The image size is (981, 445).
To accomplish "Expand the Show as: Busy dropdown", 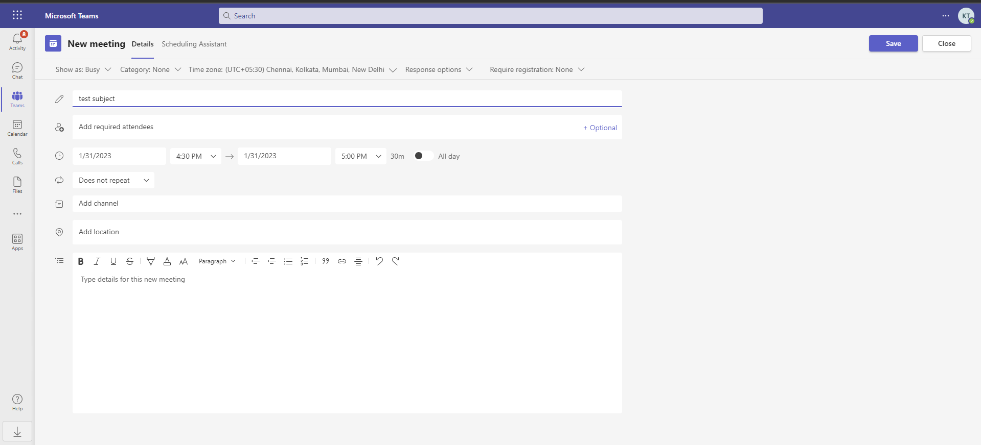I will [x=83, y=69].
